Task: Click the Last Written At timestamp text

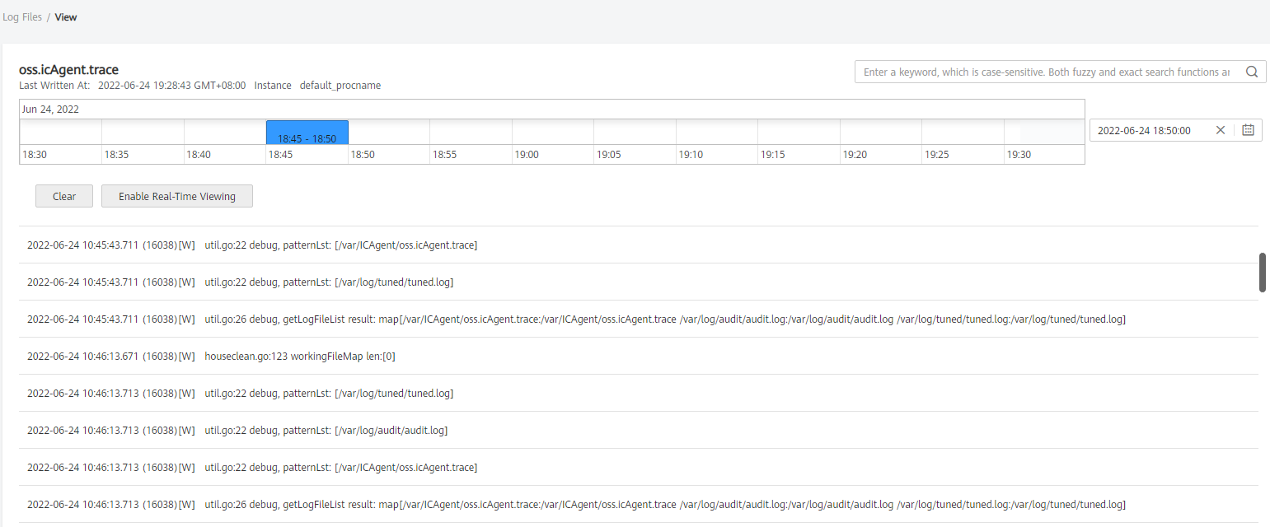Action: click(171, 85)
